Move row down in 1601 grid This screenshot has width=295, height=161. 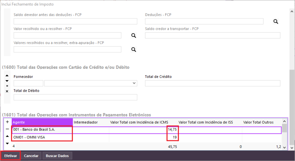pyautogui.click(x=7, y=144)
